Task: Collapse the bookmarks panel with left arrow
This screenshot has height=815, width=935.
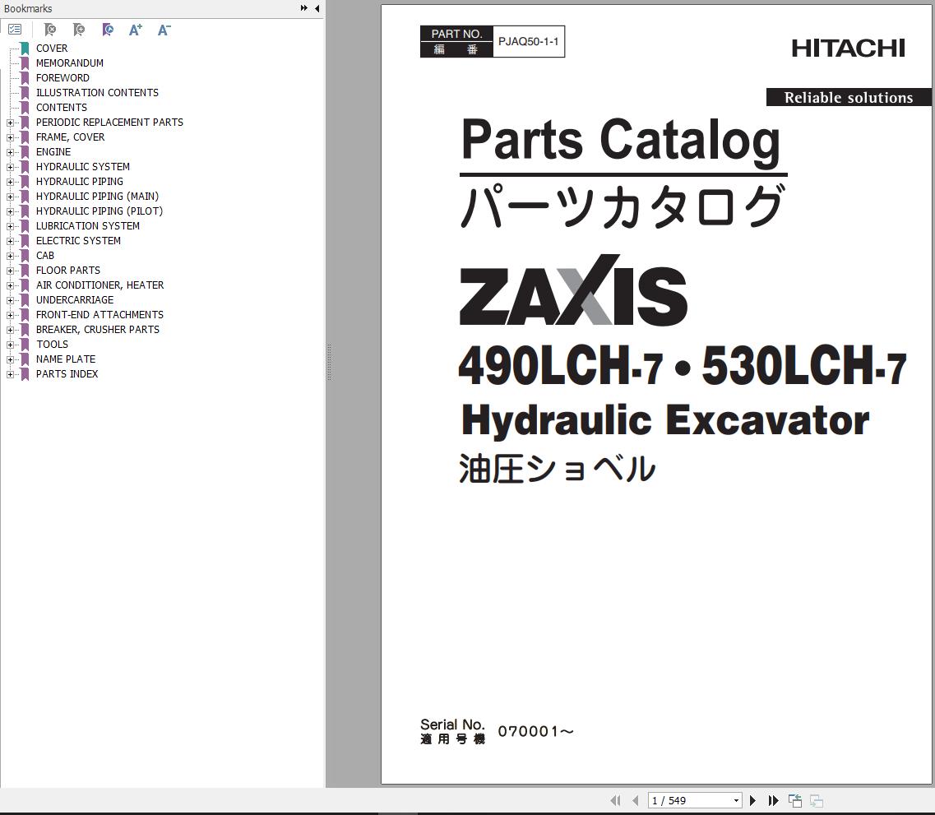Action: click(x=317, y=8)
